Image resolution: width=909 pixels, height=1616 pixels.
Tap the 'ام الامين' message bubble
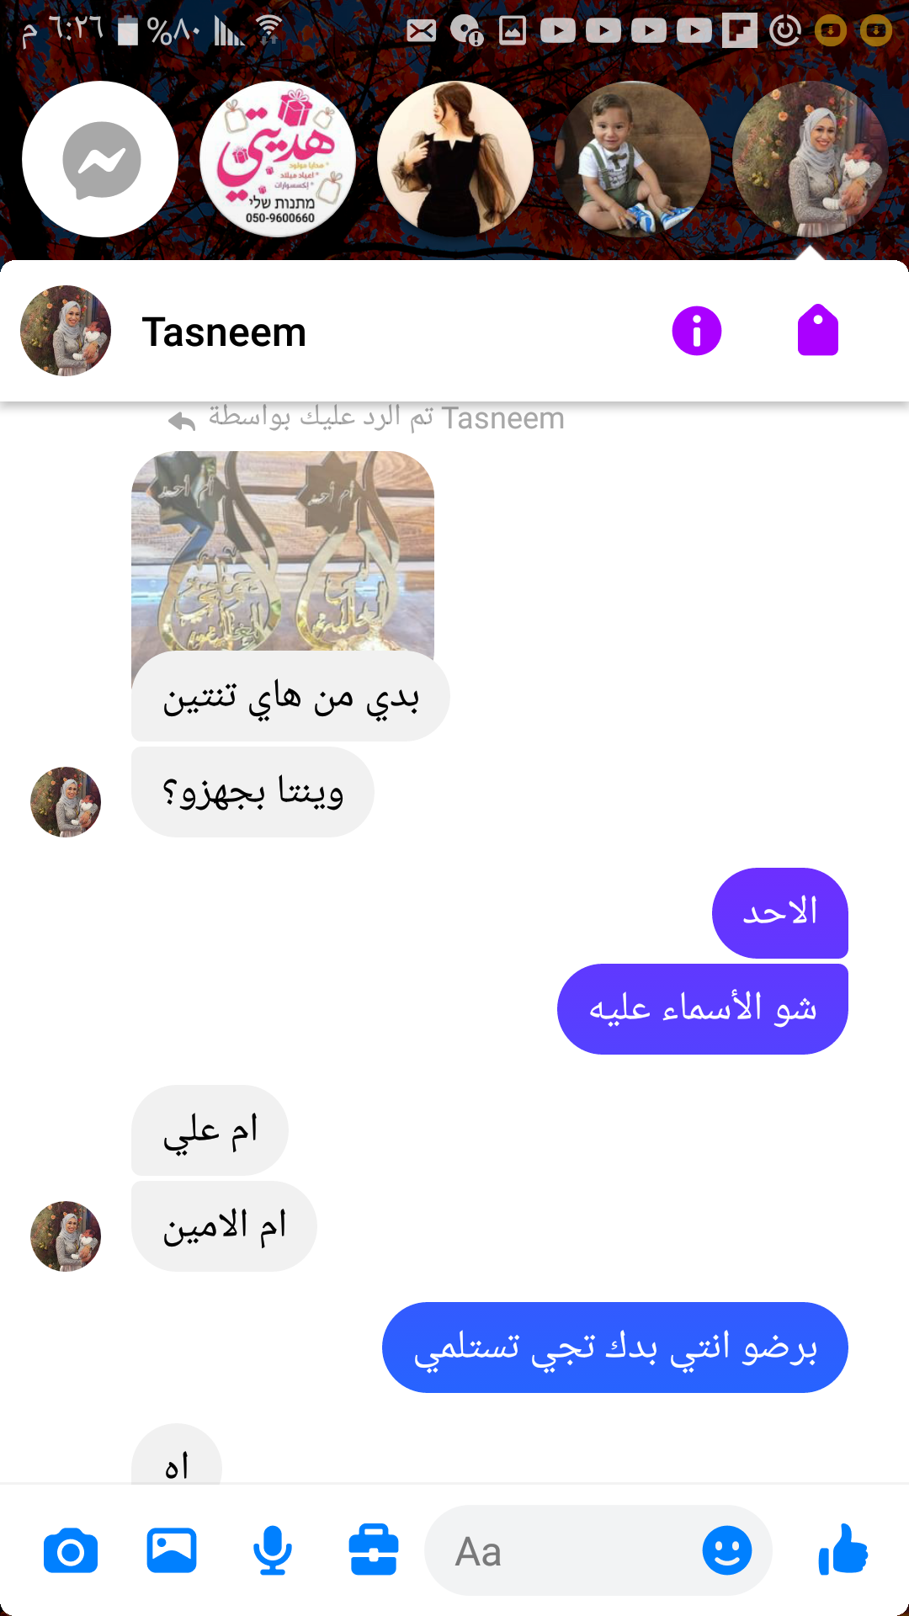(224, 1226)
